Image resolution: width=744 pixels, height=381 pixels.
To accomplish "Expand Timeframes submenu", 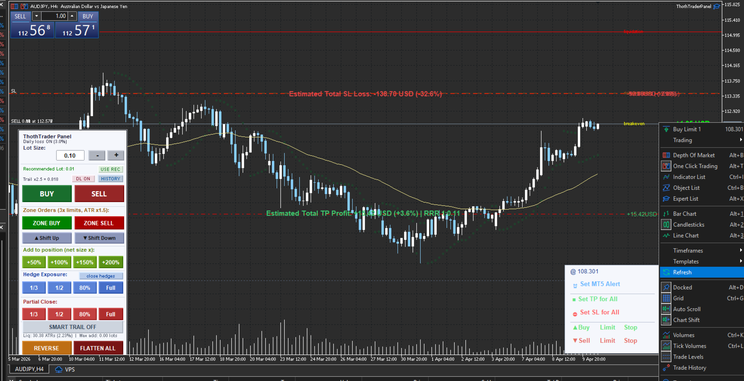I will coord(702,251).
